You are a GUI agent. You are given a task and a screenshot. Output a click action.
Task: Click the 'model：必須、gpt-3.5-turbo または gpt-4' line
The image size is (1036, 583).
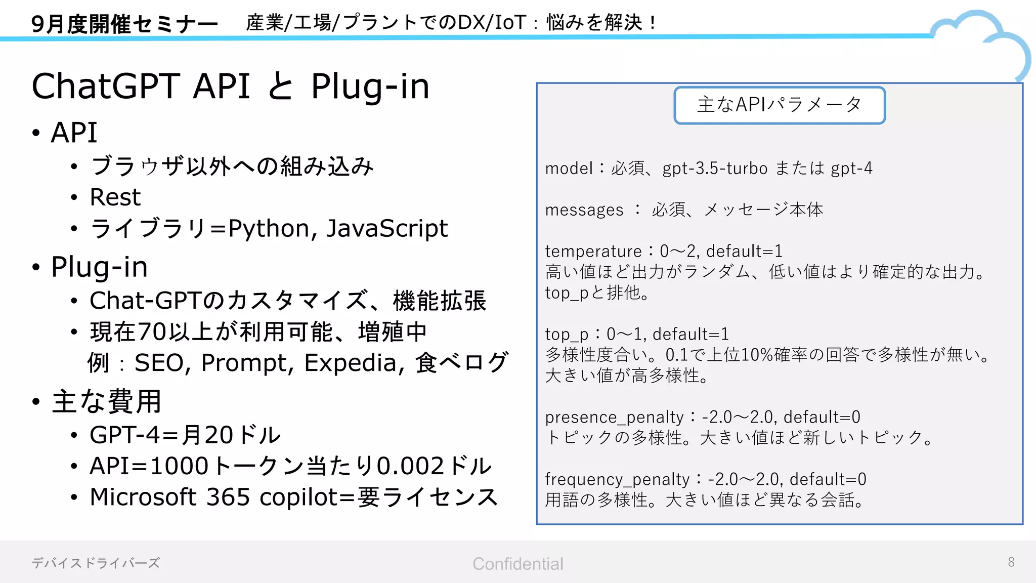(709, 168)
